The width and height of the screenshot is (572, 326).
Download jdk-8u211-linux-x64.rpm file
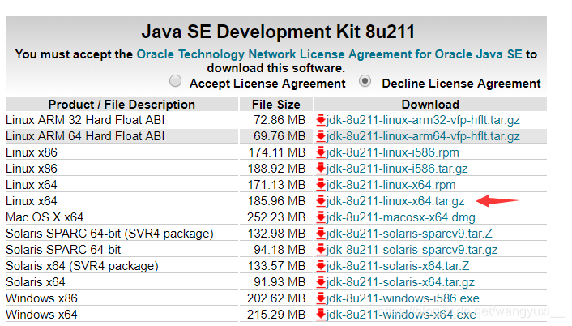391,185
